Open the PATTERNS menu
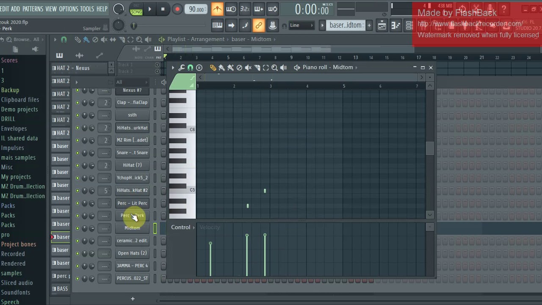The height and width of the screenshot is (305, 542). (33, 9)
